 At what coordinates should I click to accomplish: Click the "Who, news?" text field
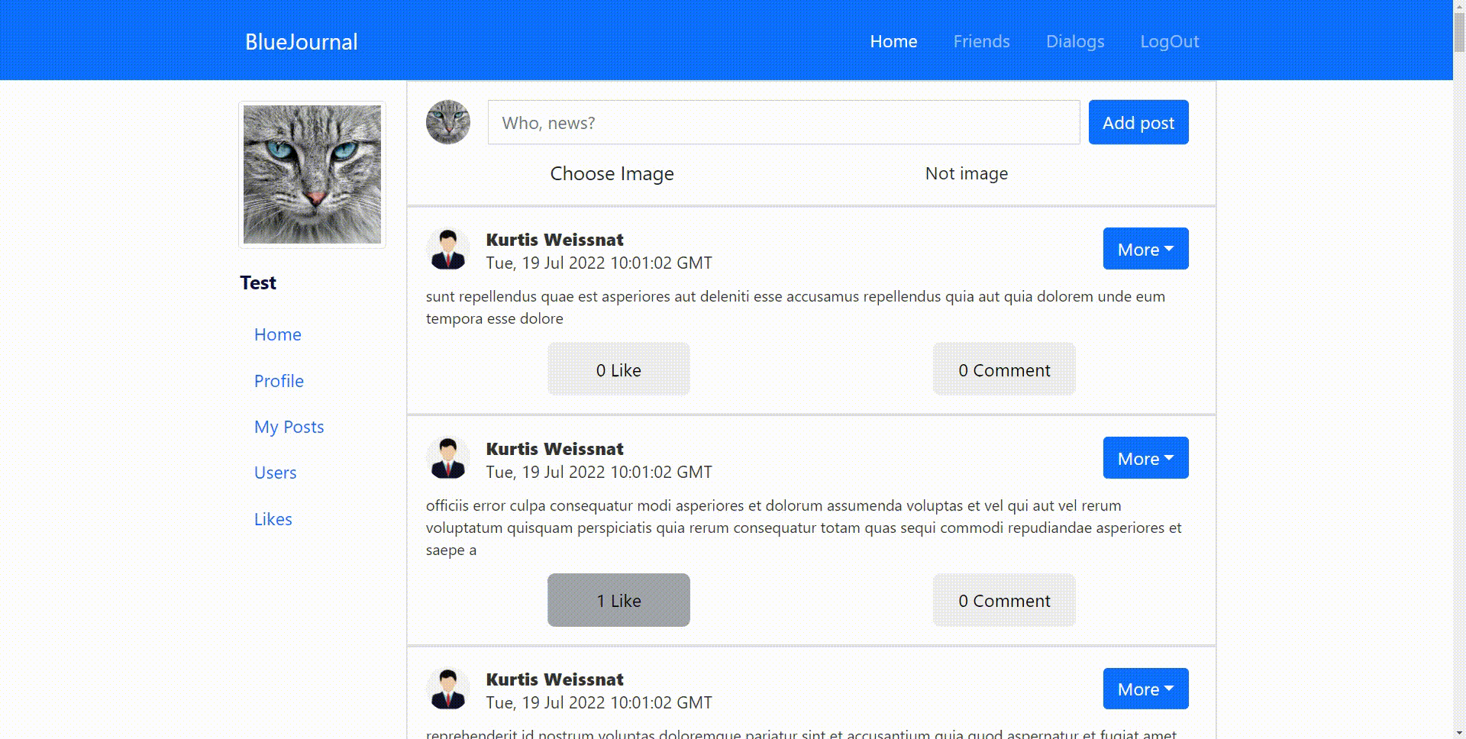(x=783, y=123)
